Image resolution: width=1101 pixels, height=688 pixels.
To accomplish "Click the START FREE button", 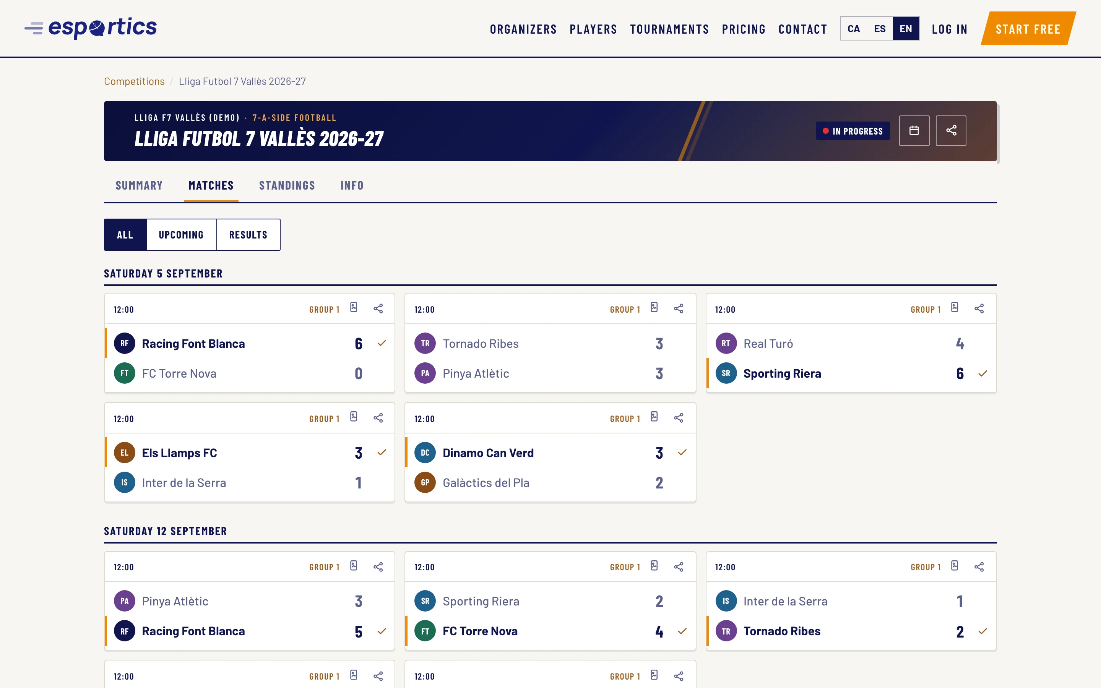I will (1028, 29).
